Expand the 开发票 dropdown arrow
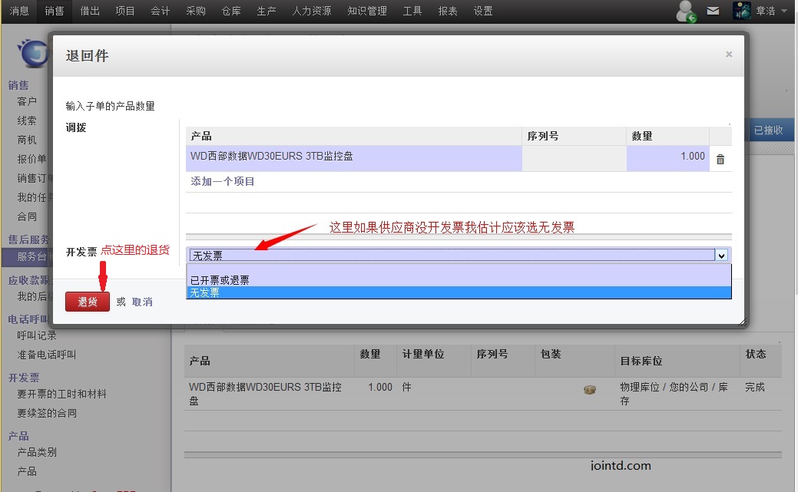 721,255
